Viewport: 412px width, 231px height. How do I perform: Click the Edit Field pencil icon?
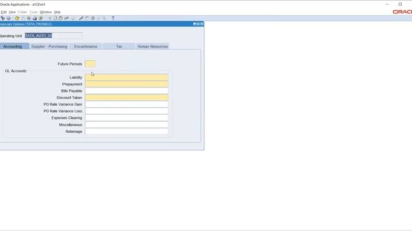[81, 18]
